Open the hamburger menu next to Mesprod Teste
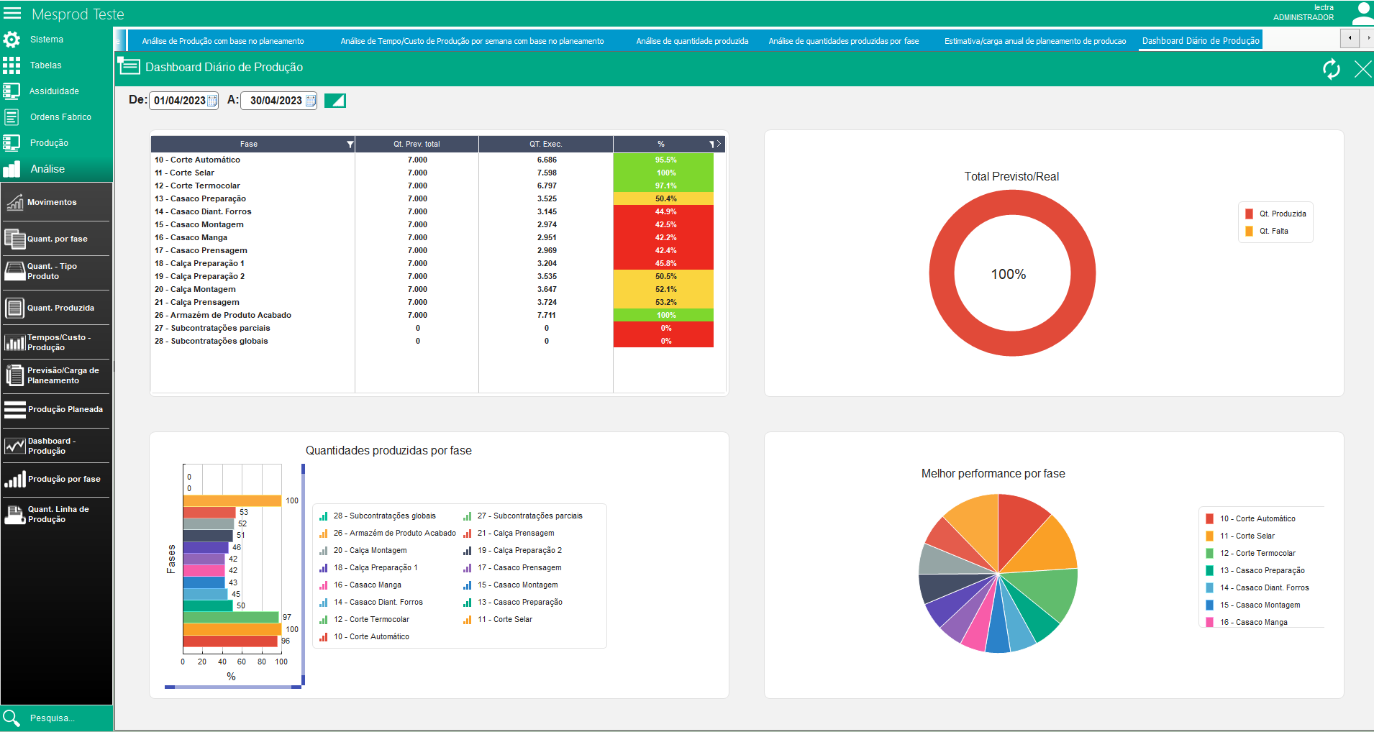1374x732 pixels. [x=12, y=14]
